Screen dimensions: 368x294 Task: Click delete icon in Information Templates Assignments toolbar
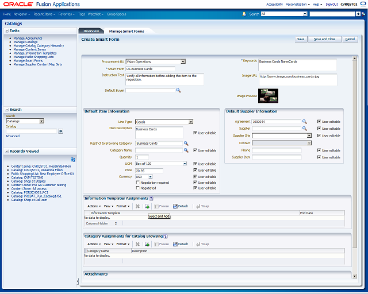(137, 206)
